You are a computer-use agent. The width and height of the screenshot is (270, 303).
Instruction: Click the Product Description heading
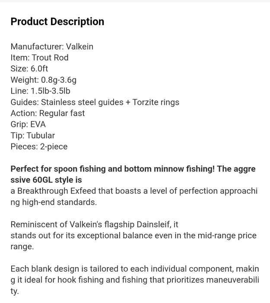click(x=57, y=22)
